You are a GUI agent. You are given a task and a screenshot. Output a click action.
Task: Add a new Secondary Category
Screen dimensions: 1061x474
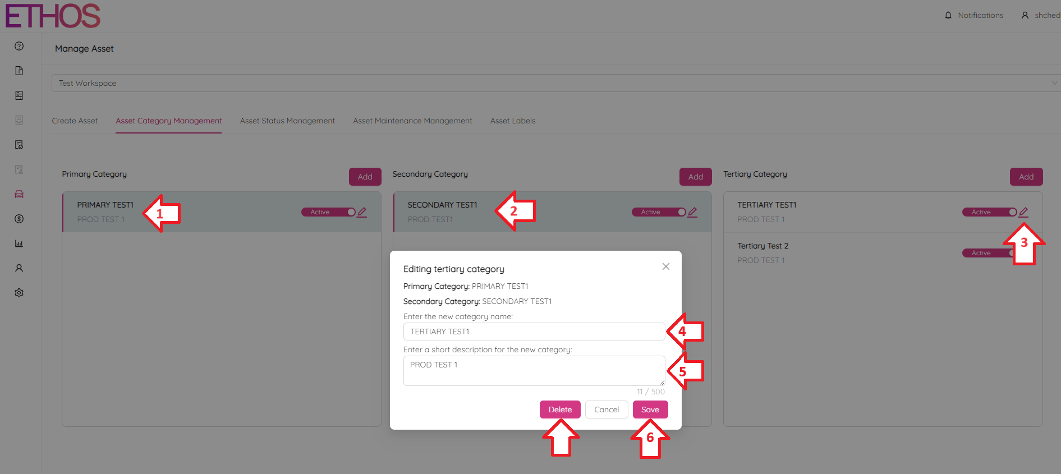(x=696, y=177)
